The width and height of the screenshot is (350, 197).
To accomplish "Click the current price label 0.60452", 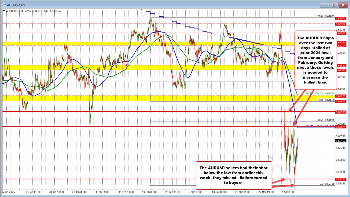I will (342, 141).
